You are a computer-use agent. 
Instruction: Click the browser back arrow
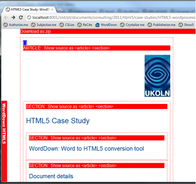click(6, 17)
